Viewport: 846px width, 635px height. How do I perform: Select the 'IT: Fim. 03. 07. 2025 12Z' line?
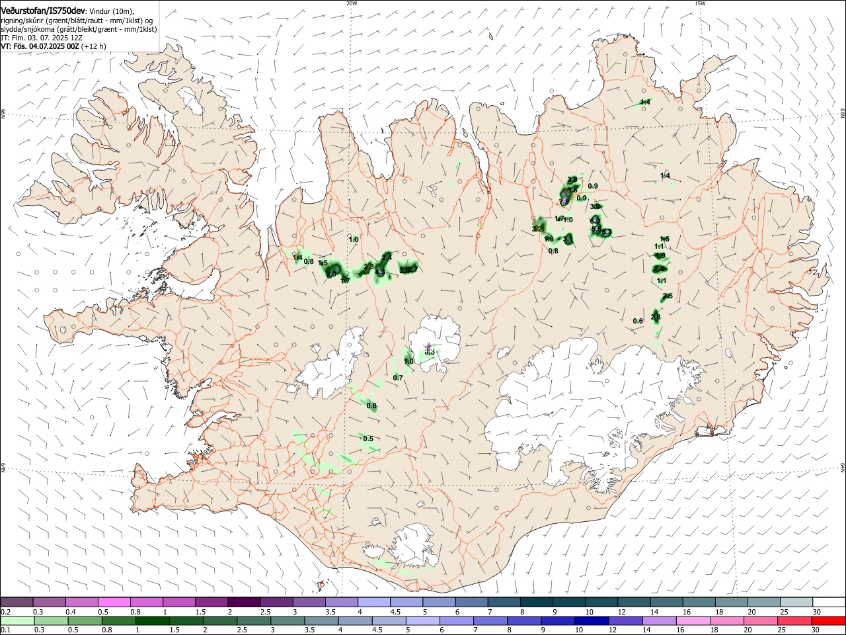(42, 38)
